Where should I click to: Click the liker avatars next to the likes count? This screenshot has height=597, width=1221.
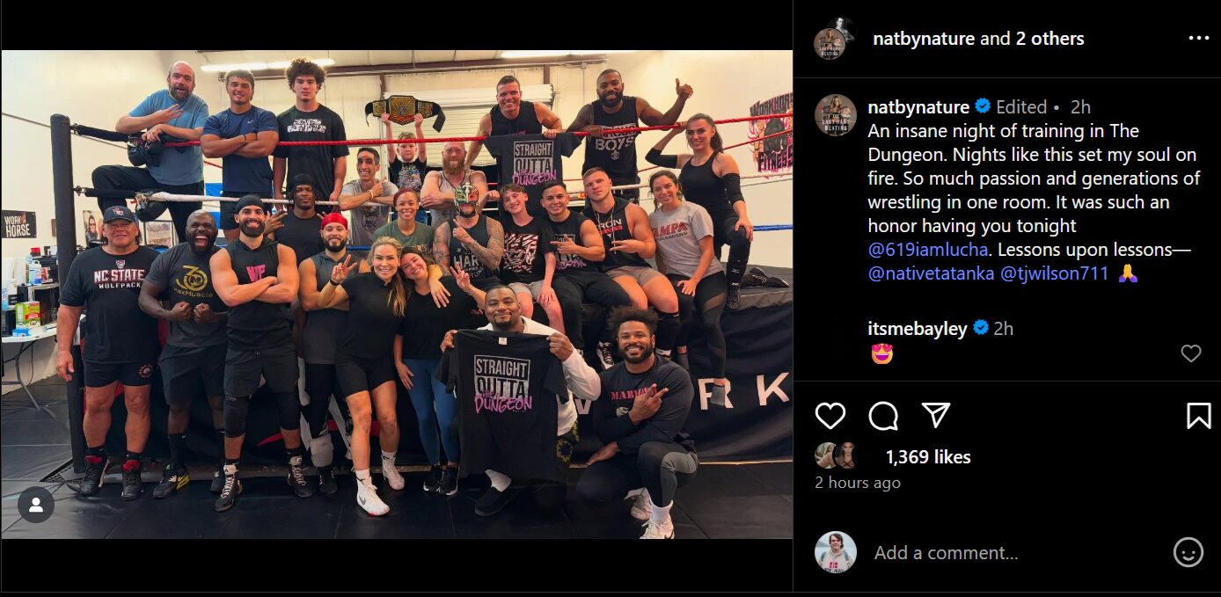point(836,455)
